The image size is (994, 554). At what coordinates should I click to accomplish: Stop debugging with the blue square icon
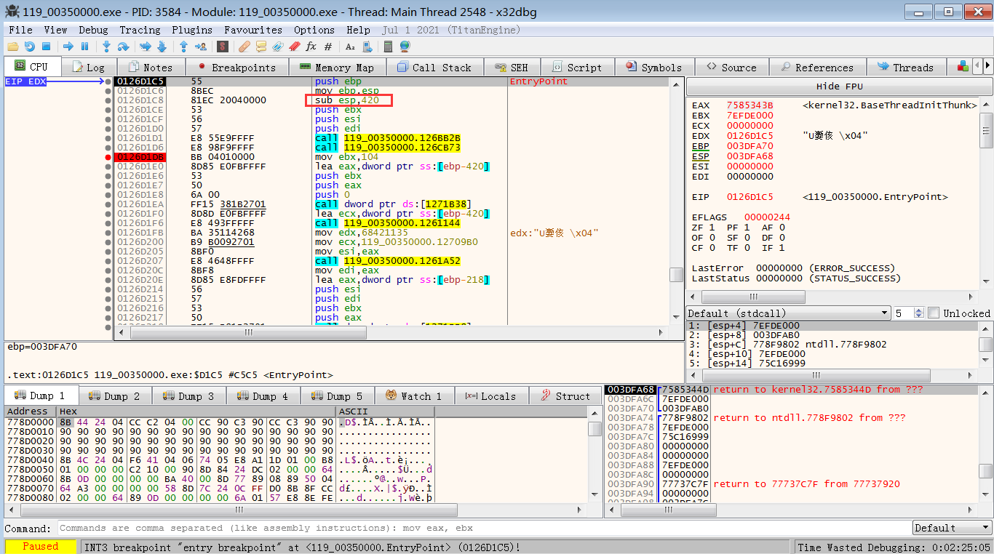click(45, 47)
